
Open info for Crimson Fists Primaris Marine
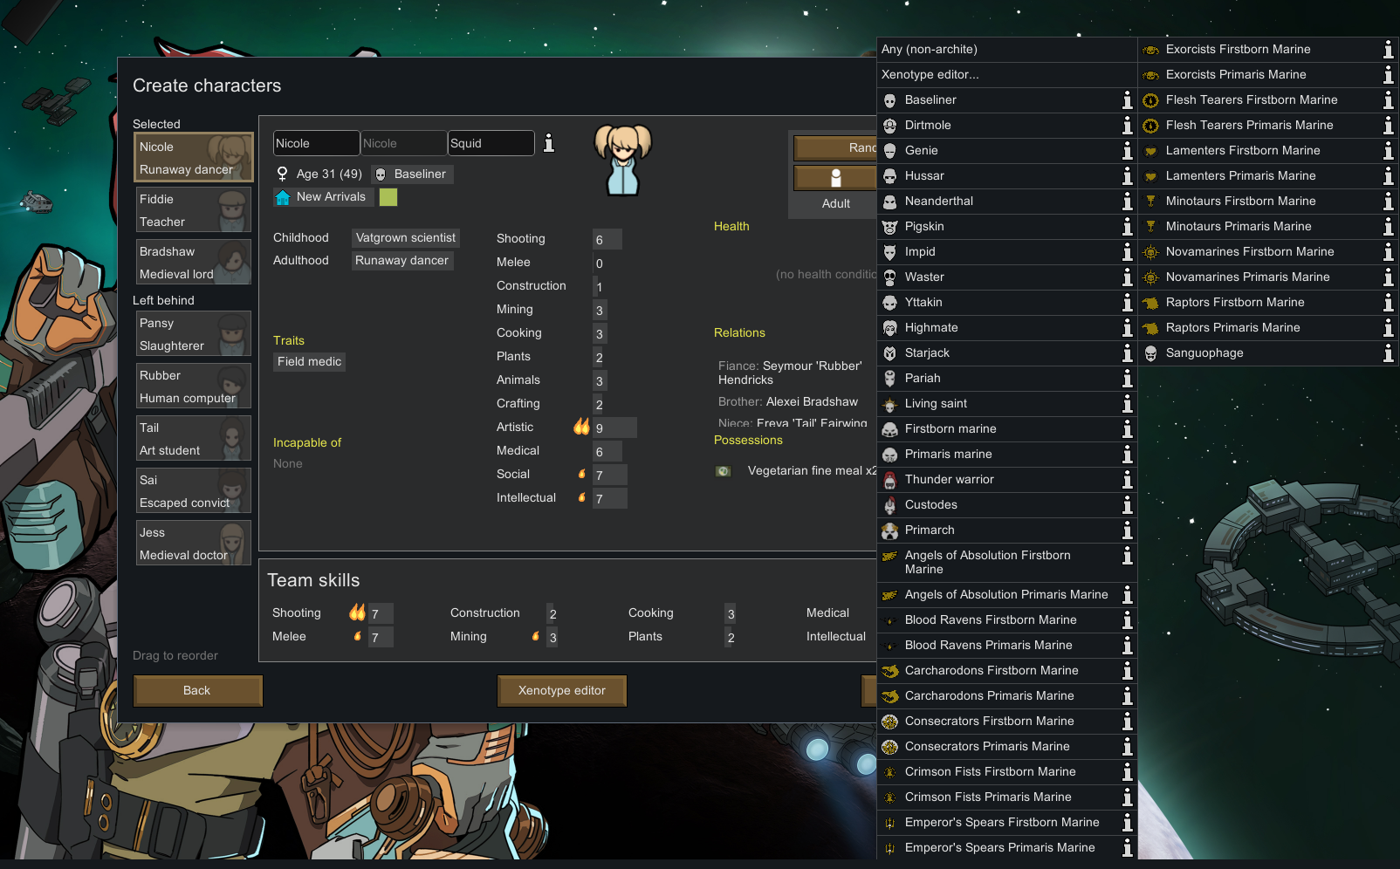pos(1127,797)
